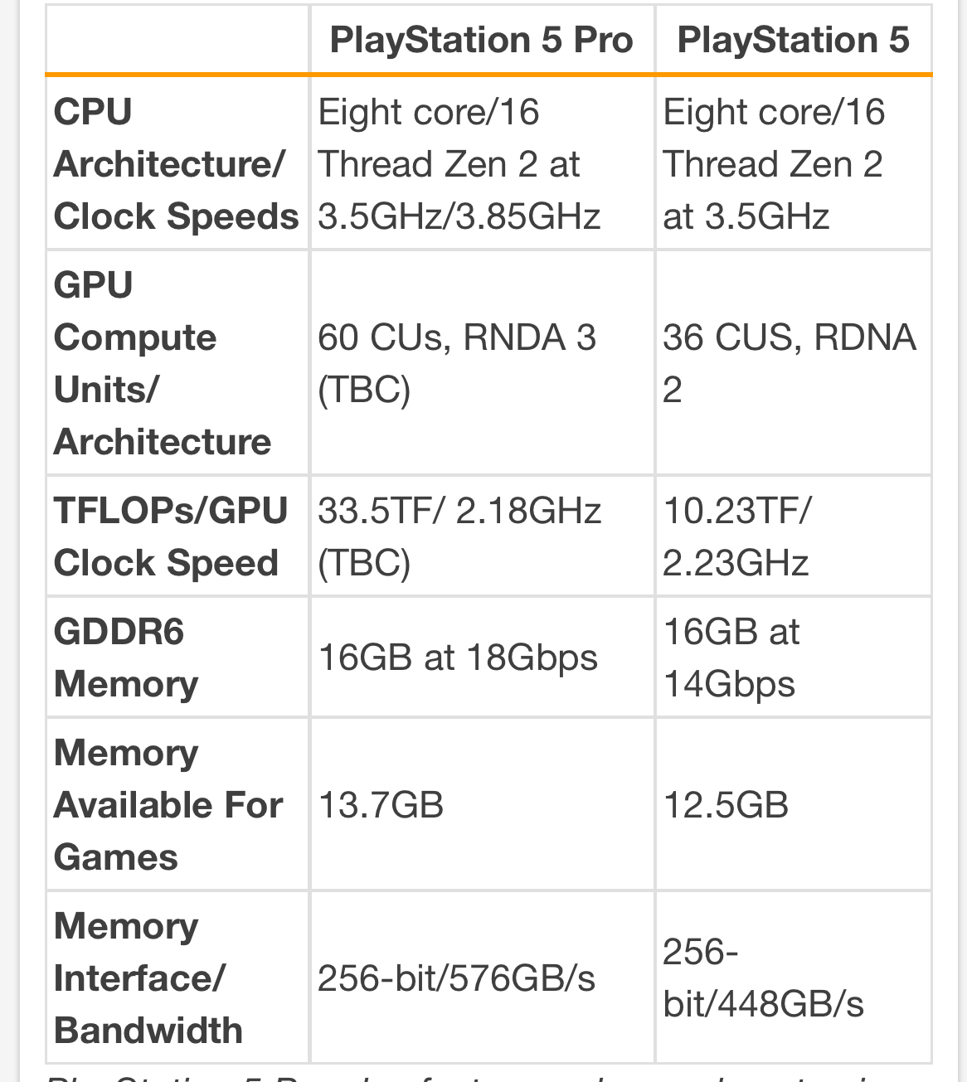The width and height of the screenshot is (967, 1082).
Task: Select the PlayStation 5 column header
Action: click(794, 40)
